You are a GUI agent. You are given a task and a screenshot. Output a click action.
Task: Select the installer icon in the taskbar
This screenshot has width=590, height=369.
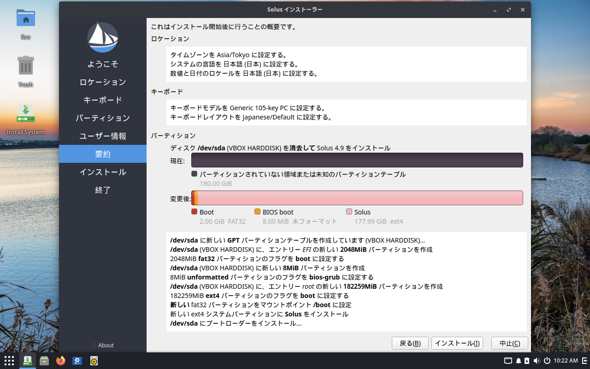28,361
